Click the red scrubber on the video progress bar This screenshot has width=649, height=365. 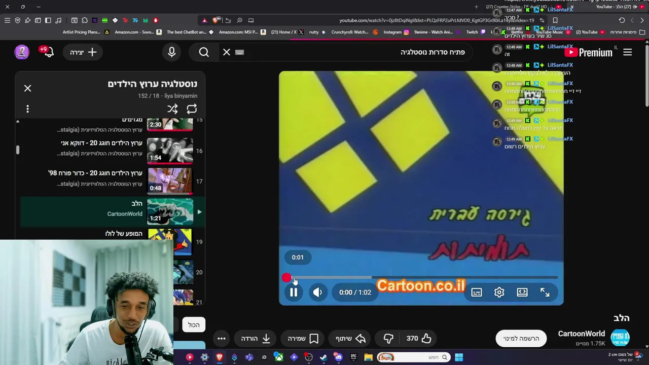286,277
